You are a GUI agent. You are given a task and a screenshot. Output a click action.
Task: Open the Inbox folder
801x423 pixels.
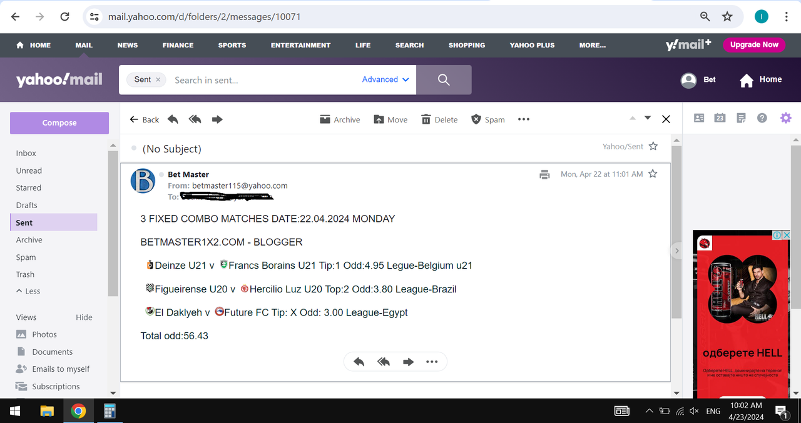tap(26, 153)
